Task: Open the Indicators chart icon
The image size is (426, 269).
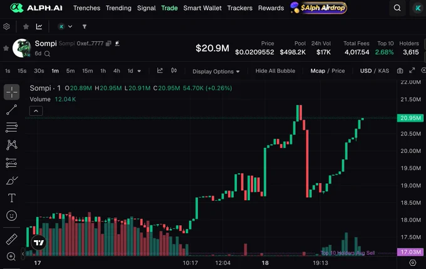Action: (x=160, y=71)
